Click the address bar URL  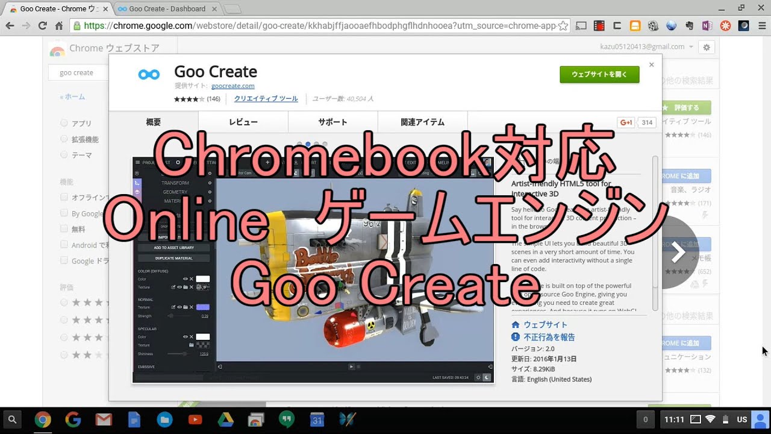point(320,26)
